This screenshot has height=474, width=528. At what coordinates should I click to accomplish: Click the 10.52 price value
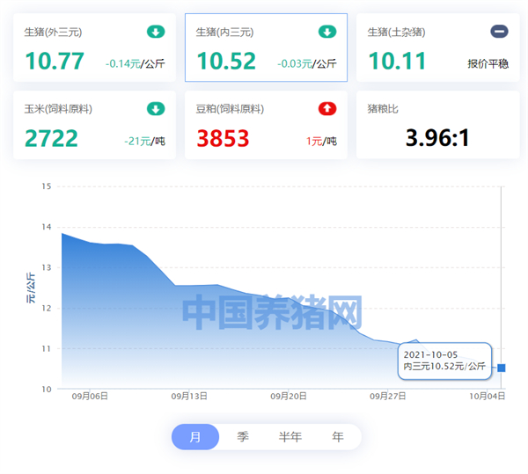226,62
